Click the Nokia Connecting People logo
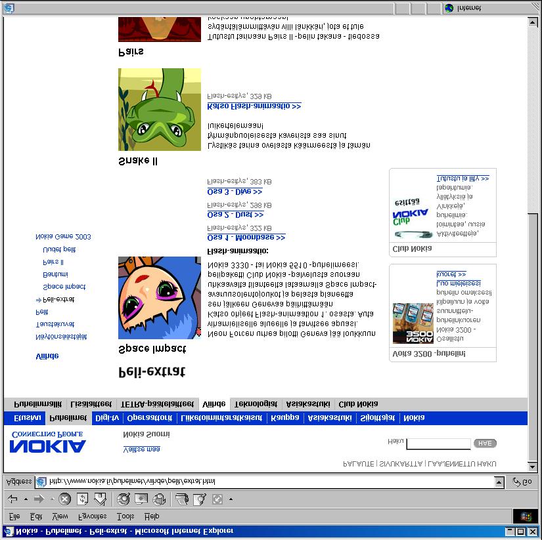Viewport: 542px width, 540px height. pos(47,442)
